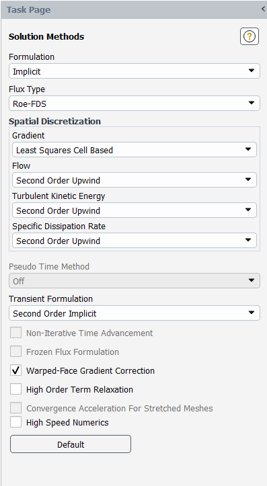The width and height of the screenshot is (267, 486).
Task: Open the Specific Dissipation Rate dropdown
Action: [x=135, y=241]
